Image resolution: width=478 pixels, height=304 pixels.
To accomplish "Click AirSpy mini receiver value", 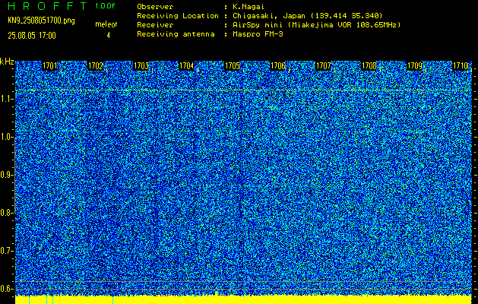I will [316, 24].
